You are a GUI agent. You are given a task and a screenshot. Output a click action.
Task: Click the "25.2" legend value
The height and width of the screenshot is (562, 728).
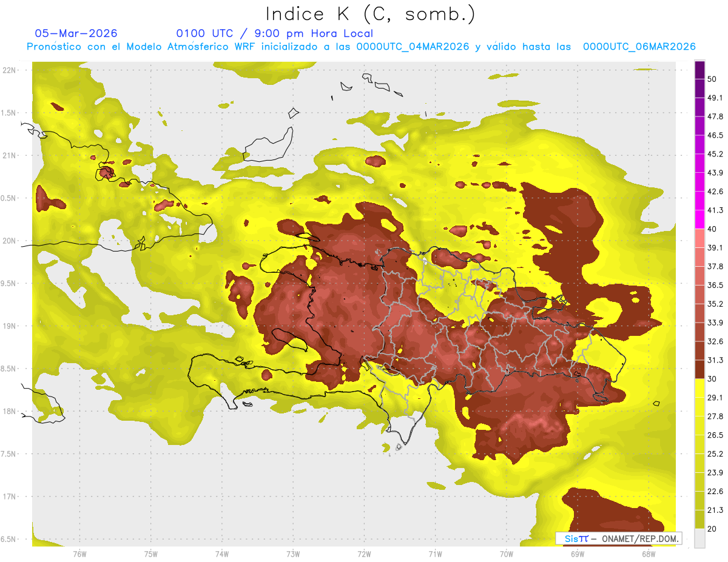715,453
